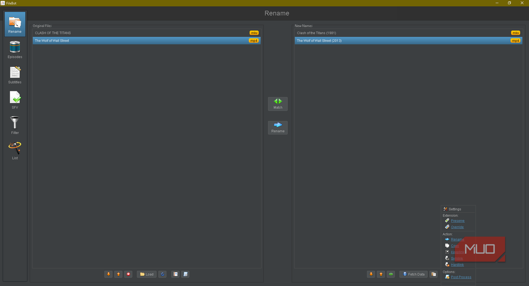Viewport: 529px width, 286px height.
Task: Open the Rename panel in sidebar
Action: [15, 24]
